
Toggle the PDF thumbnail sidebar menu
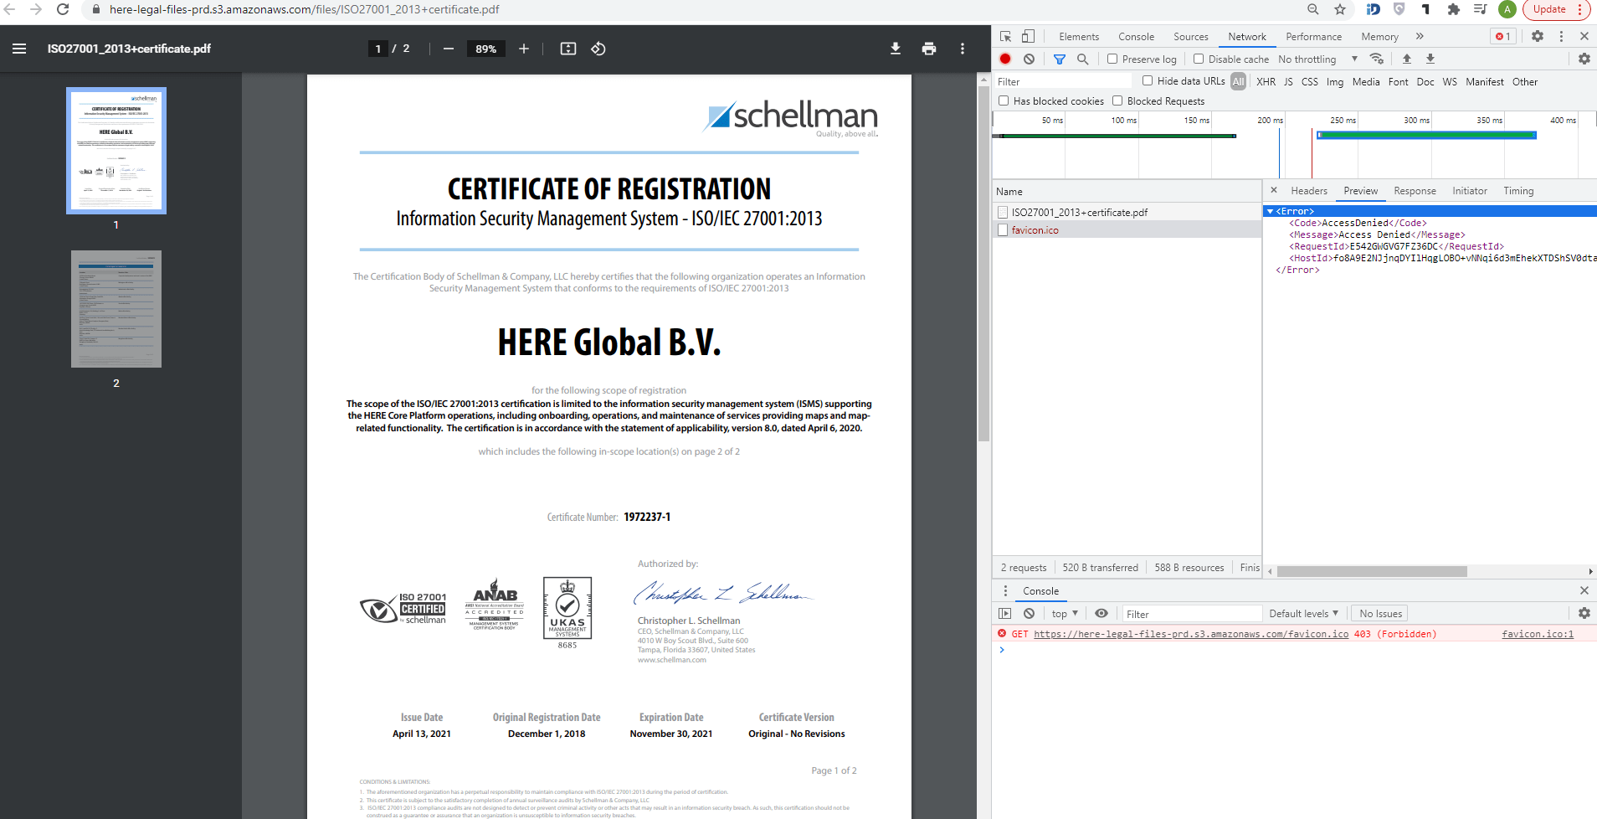coord(19,49)
